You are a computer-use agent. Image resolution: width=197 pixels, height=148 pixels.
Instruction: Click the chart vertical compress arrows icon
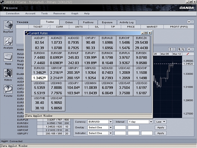[170, 49]
